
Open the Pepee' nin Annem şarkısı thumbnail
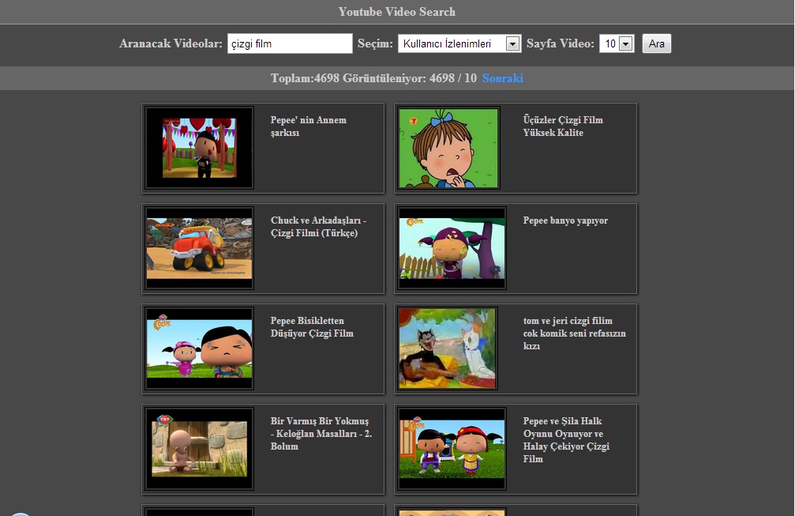pos(199,148)
